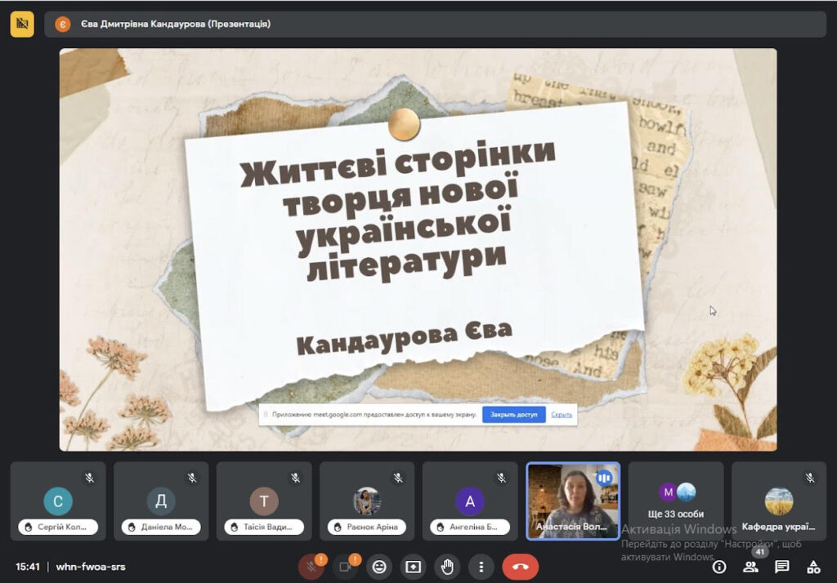Image resolution: width=837 pixels, height=583 pixels.
Task: Open the activities panel icon
Action: (x=813, y=567)
